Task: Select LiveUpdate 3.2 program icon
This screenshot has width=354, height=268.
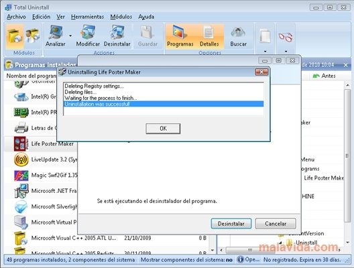Action: (x=21, y=159)
